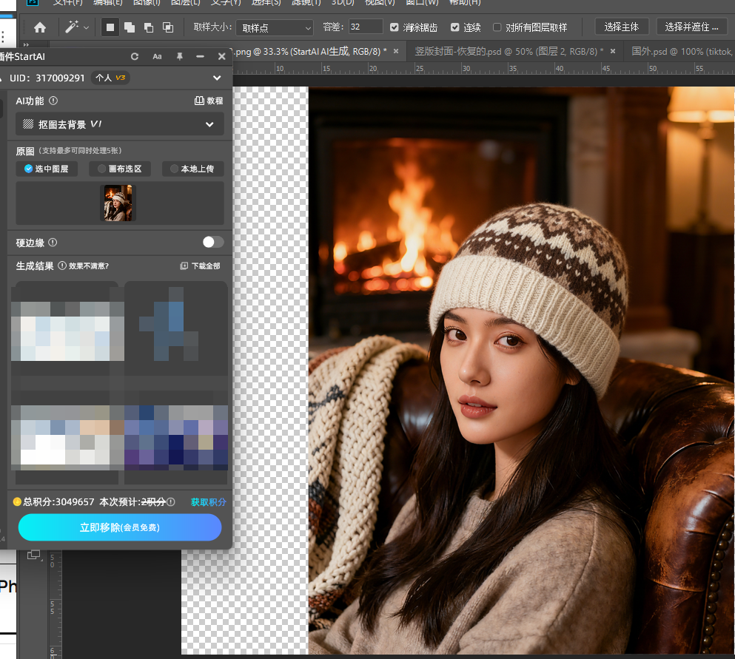Pick the 'Subtract from selection' mode icon

pyautogui.click(x=149, y=27)
